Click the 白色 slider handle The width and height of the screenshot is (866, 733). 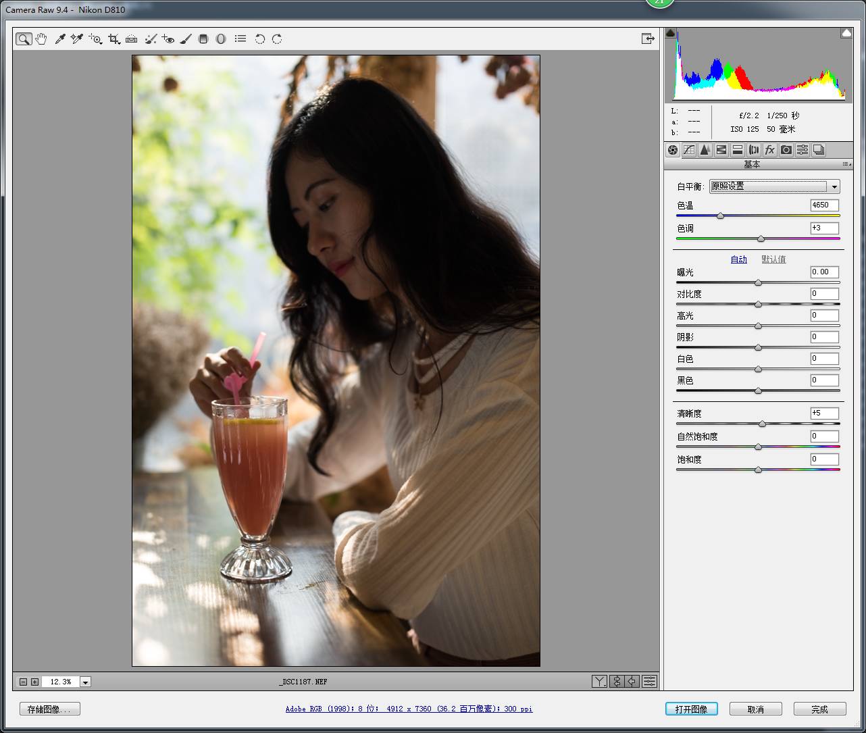(758, 369)
